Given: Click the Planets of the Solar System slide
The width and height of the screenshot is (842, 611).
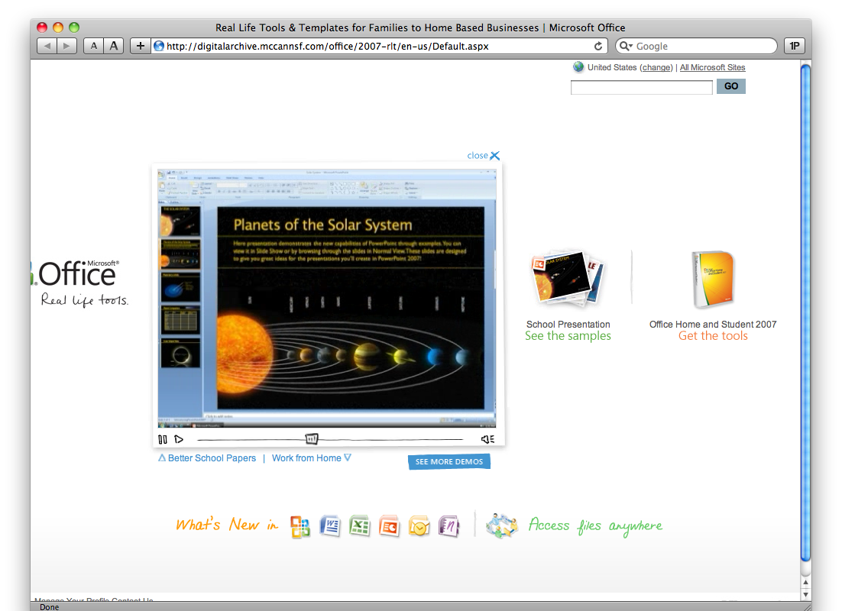Looking at the screenshot, I should [351, 309].
